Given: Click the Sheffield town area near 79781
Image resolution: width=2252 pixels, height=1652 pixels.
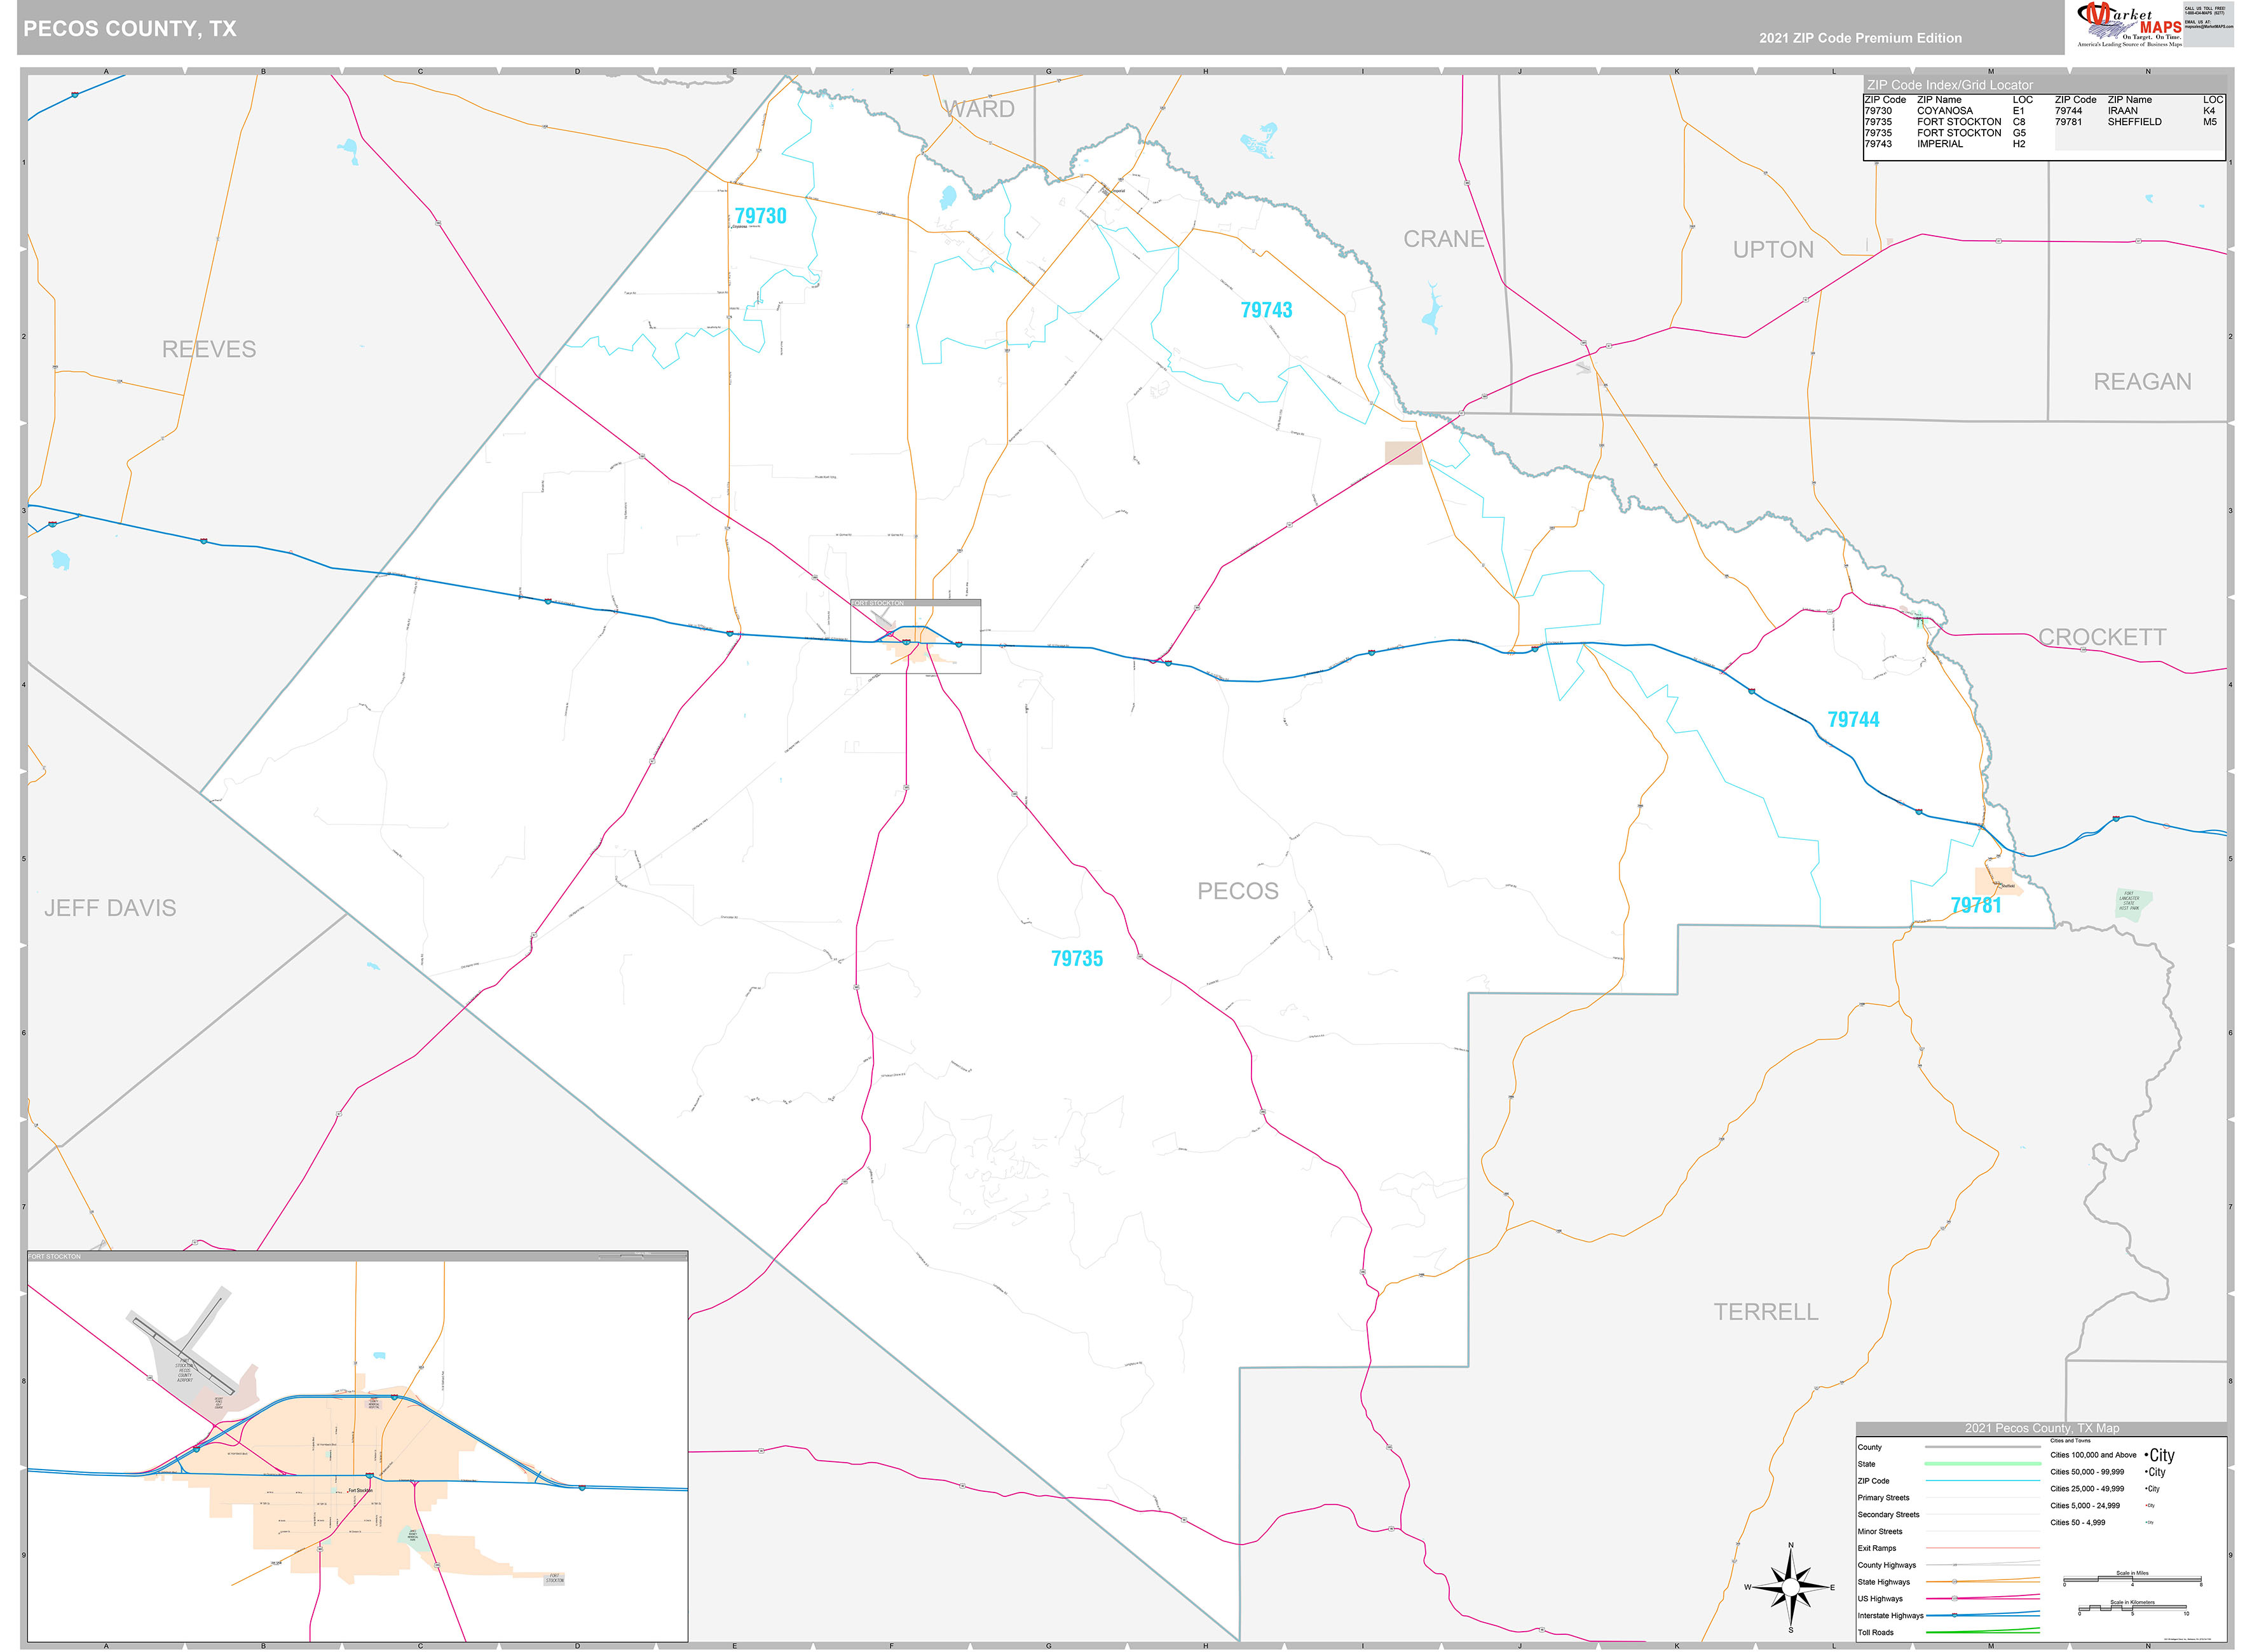Looking at the screenshot, I should pyautogui.click(x=1999, y=881).
